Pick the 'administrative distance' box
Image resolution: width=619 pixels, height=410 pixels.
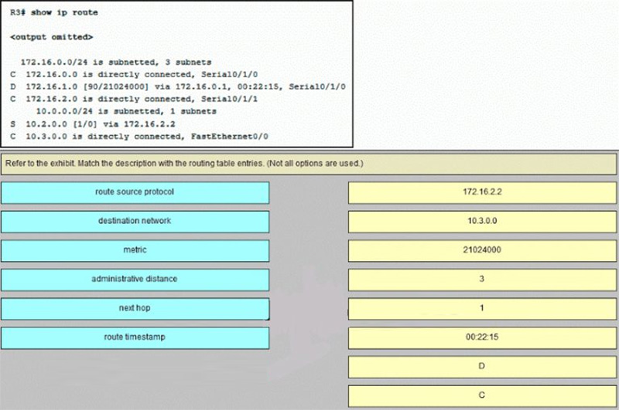(135, 280)
